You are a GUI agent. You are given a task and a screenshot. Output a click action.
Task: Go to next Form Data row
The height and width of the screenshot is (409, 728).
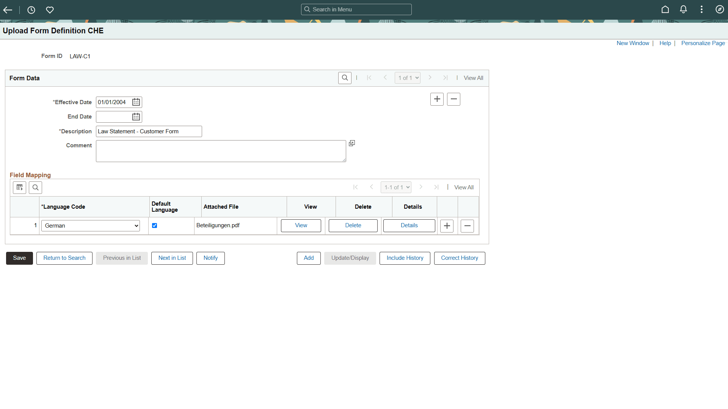tap(430, 78)
